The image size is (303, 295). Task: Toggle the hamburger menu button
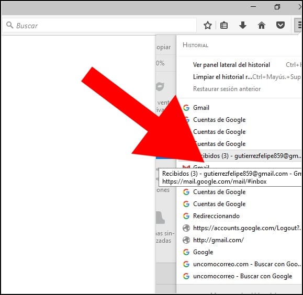point(298,25)
